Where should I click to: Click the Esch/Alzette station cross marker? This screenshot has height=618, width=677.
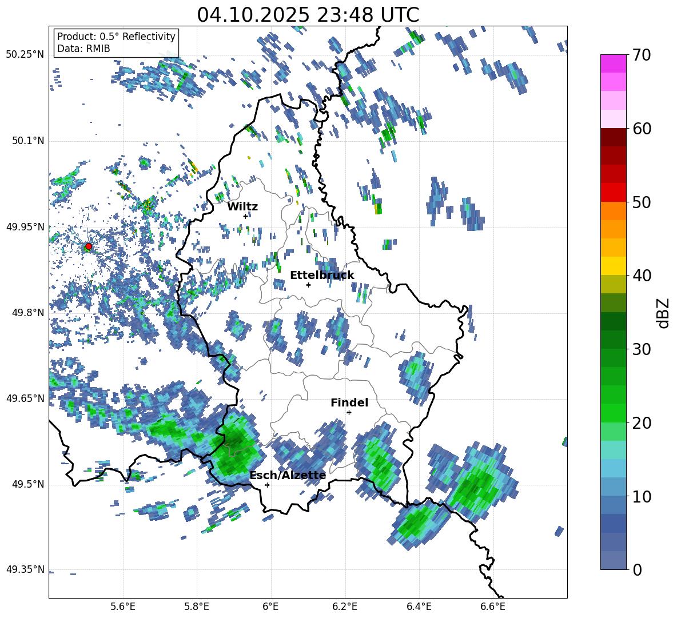click(267, 485)
